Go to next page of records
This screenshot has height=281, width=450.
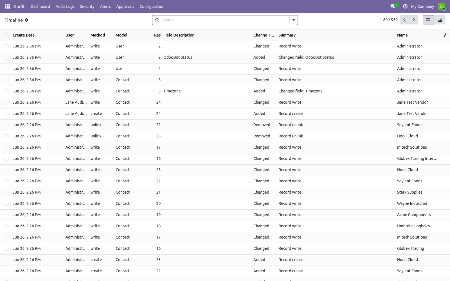pyautogui.click(x=414, y=20)
